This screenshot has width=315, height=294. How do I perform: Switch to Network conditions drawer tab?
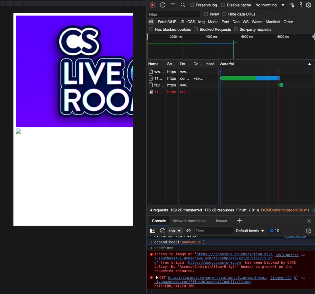[189, 221]
